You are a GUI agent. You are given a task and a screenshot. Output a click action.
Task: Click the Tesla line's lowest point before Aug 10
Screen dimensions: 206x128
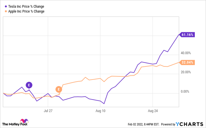coord(104,104)
